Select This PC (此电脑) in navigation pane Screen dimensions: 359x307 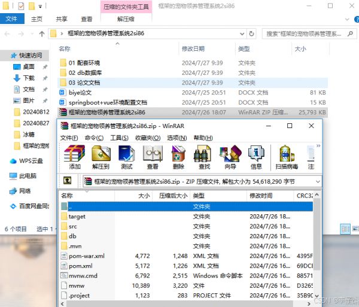click(x=23, y=176)
